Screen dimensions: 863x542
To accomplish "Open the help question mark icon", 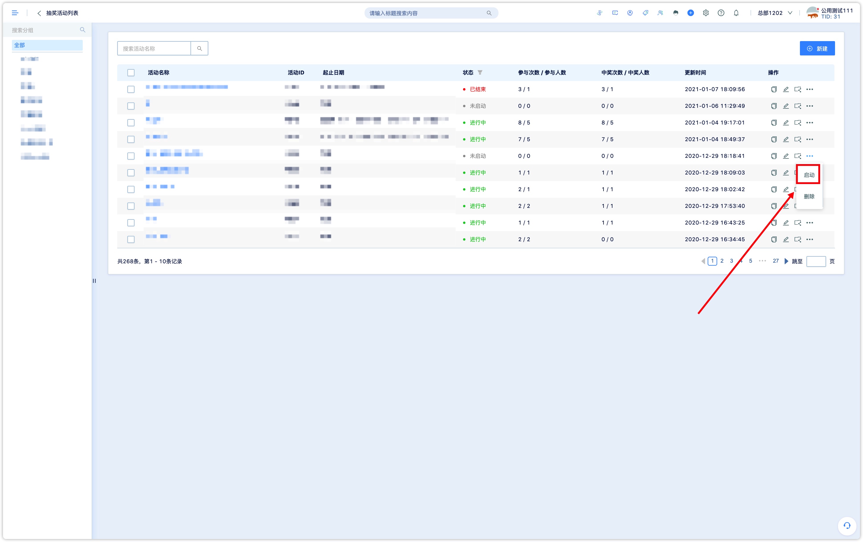I will pyautogui.click(x=721, y=13).
